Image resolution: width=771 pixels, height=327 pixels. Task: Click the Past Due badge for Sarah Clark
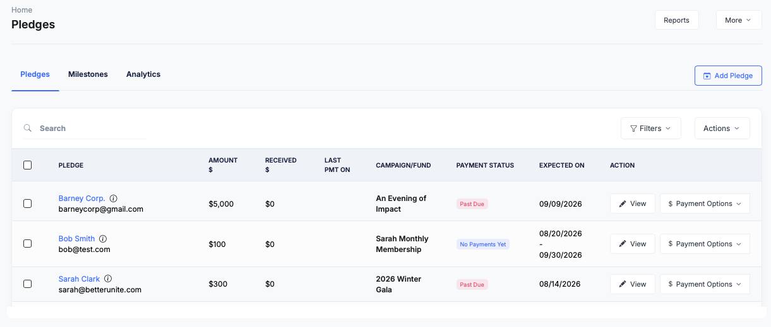(x=472, y=285)
